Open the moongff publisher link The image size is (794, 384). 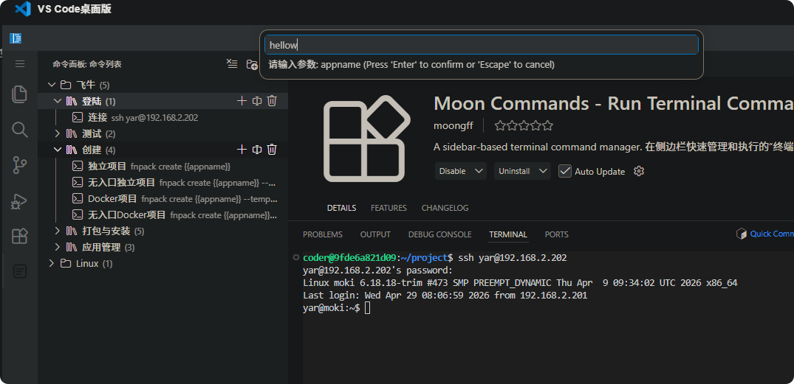(x=454, y=125)
